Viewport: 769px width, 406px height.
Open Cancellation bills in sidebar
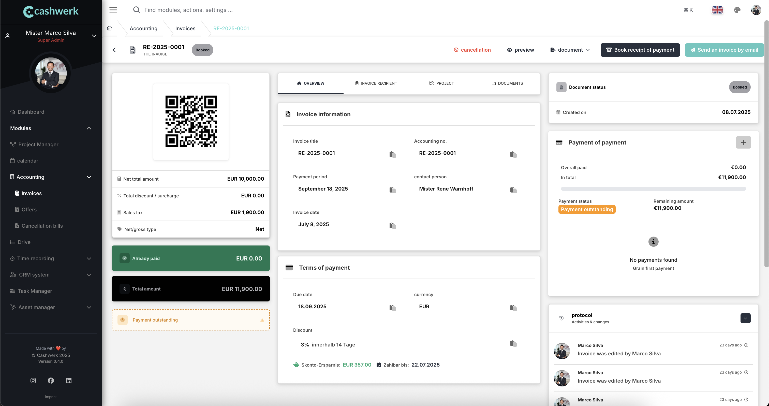coord(39,226)
